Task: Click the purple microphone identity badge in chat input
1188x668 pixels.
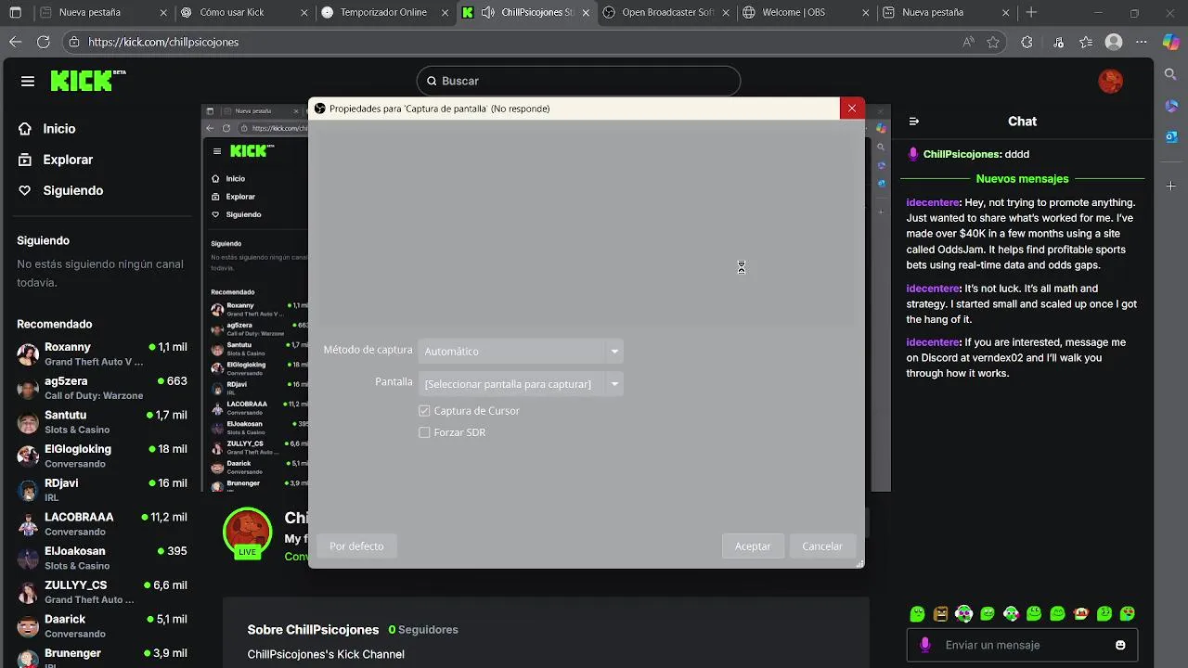Action: (x=924, y=645)
